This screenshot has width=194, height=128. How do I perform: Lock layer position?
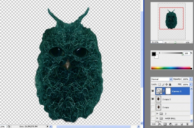pyautogui.click(x=167, y=84)
